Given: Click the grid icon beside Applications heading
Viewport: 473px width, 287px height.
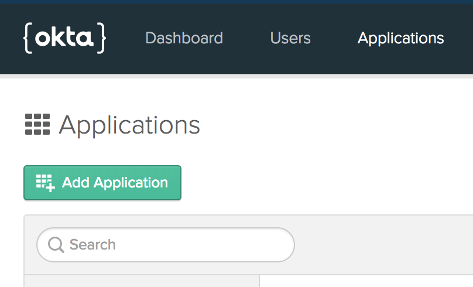Looking at the screenshot, I should click(x=37, y=124).
